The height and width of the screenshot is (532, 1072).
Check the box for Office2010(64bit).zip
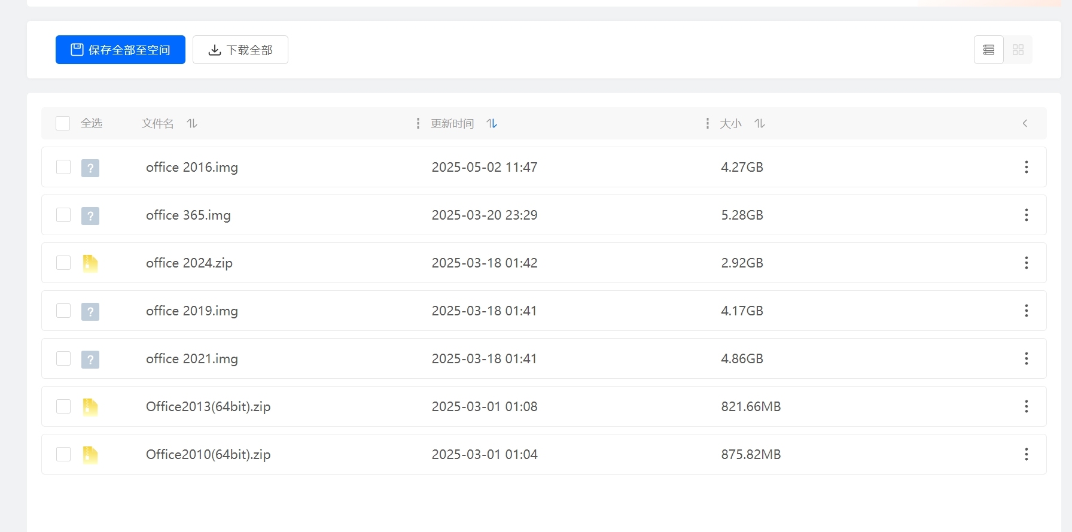pos(63,454)
